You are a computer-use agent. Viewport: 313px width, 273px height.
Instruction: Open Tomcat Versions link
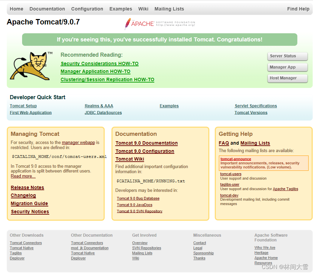(251, 113)
